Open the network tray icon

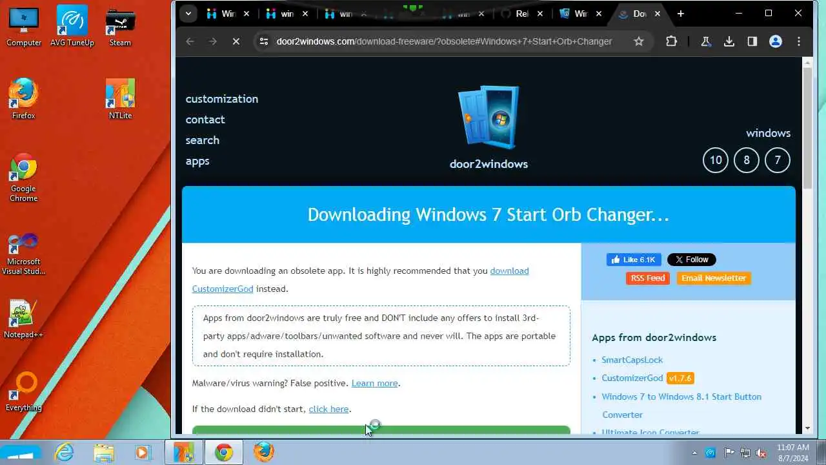pos(745,453)
